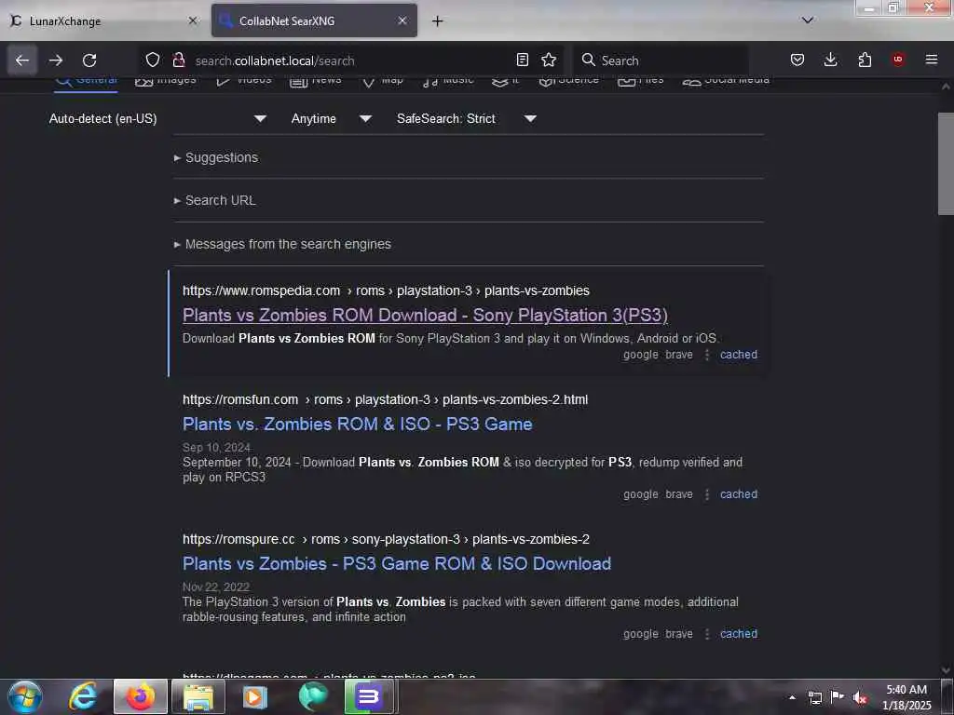Open a new browser tab
The image size is (954, 715).
coord(438,21)
